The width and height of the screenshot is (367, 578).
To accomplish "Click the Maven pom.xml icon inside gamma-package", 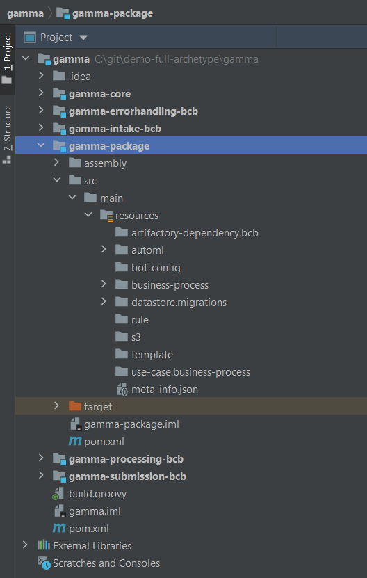I will [75, 441].
